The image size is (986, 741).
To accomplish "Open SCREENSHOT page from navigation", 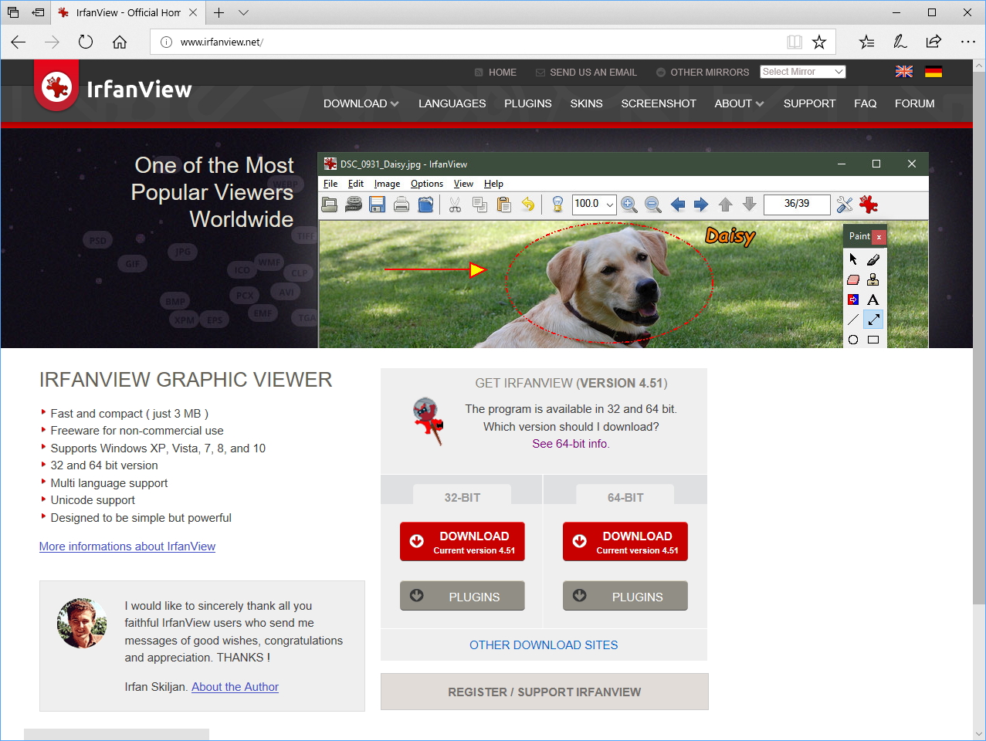I will tap(659, 103).
